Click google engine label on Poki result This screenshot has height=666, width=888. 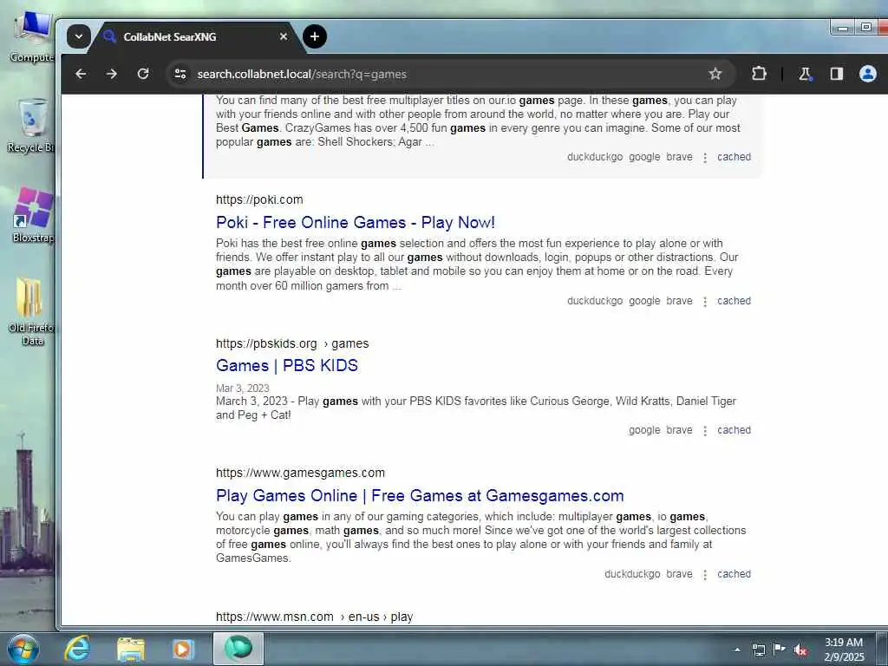click(644, 301)
